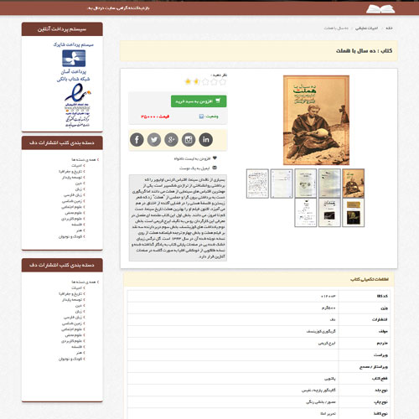Click the افزودن به لیست دلخواه wishlist link
The width and height of the screenshot is (419, 419).
(192, 158)
